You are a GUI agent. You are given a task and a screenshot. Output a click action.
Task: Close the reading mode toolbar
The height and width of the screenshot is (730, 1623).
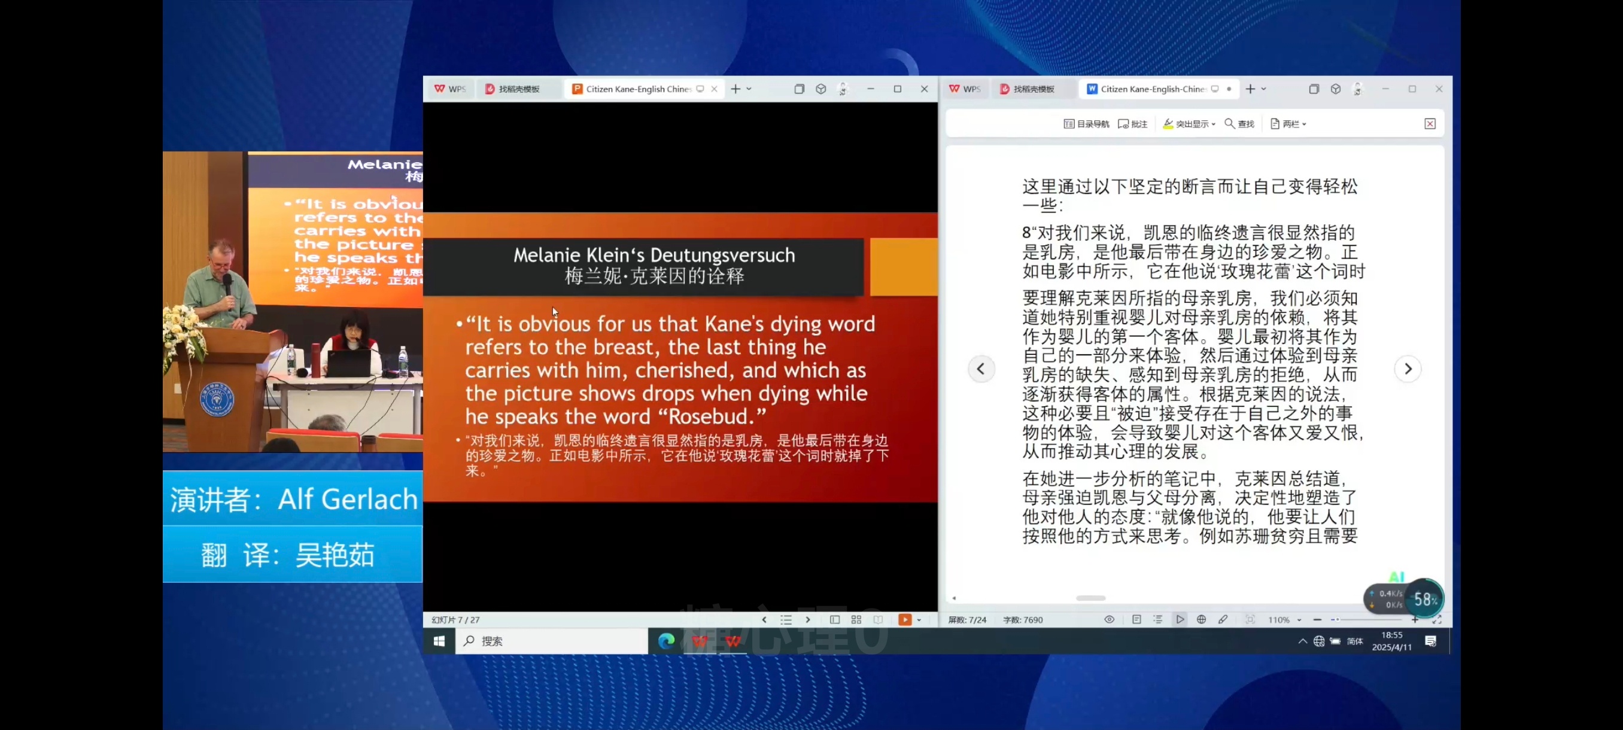[x=1430, y=123]
